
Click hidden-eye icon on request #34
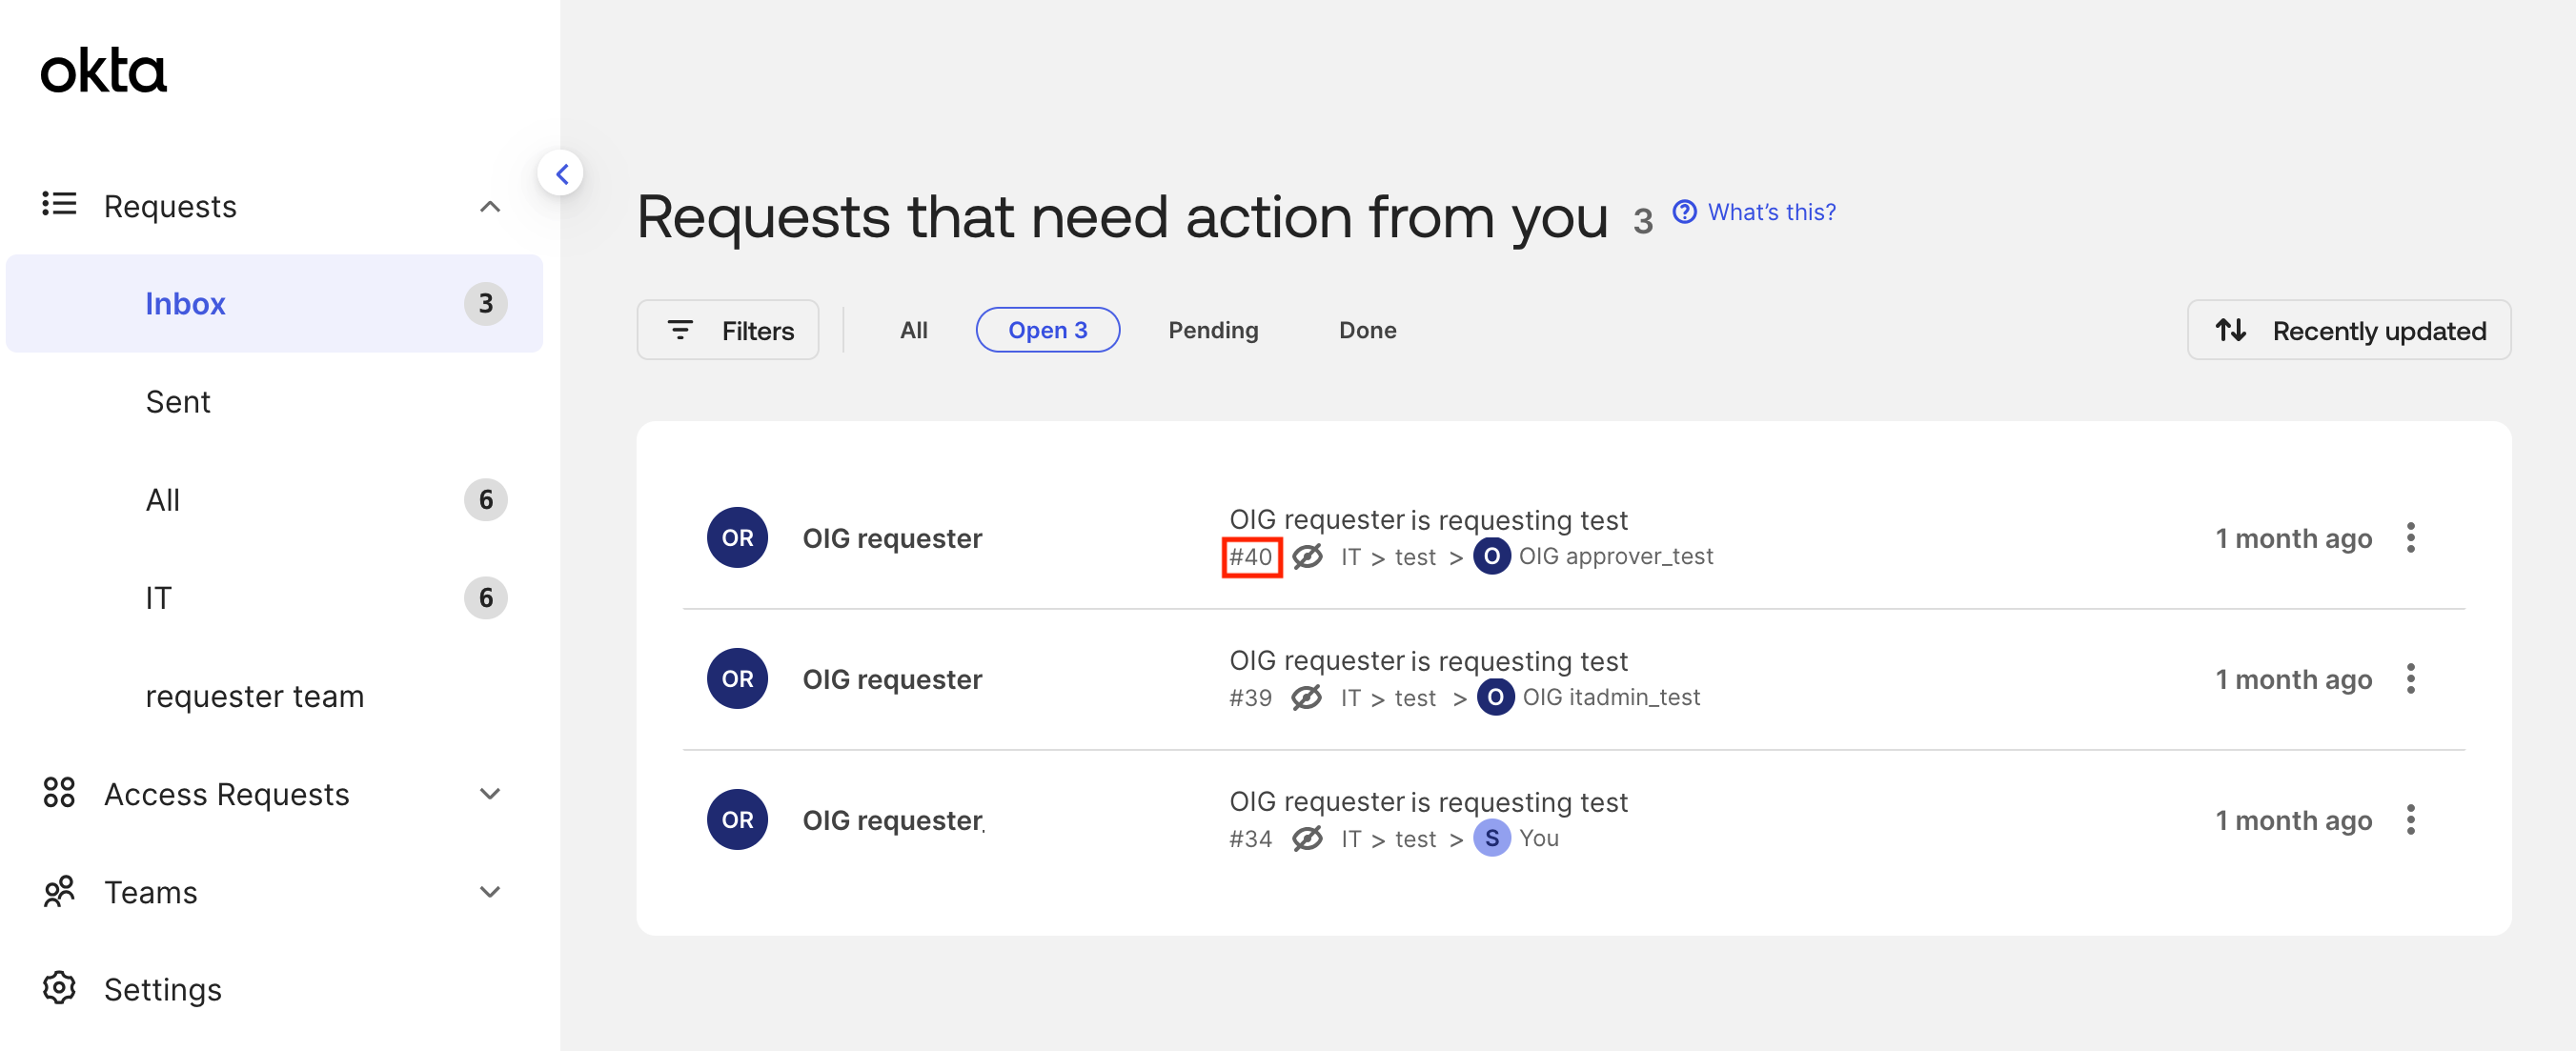pos(1306,839)
